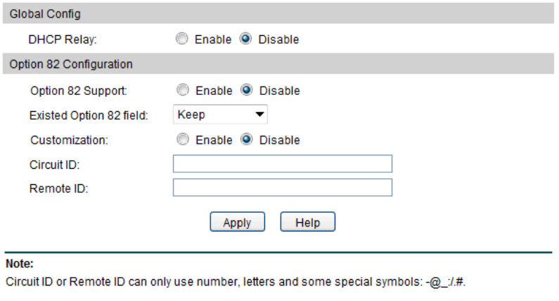The height and width of the screenshot is (301, 559).
Task: Open the Help button
Action: [307, 222]
